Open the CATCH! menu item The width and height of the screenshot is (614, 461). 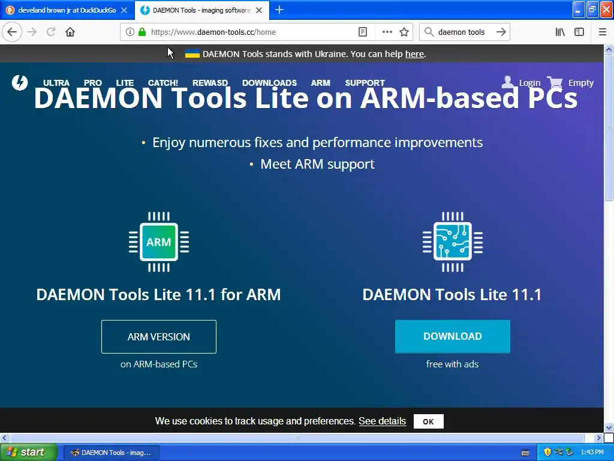pos(163,83)
